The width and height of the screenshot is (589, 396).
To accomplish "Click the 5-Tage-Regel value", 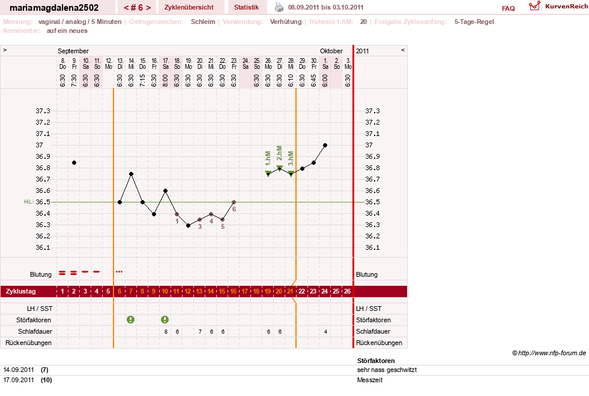I will [x=474, y=22].
